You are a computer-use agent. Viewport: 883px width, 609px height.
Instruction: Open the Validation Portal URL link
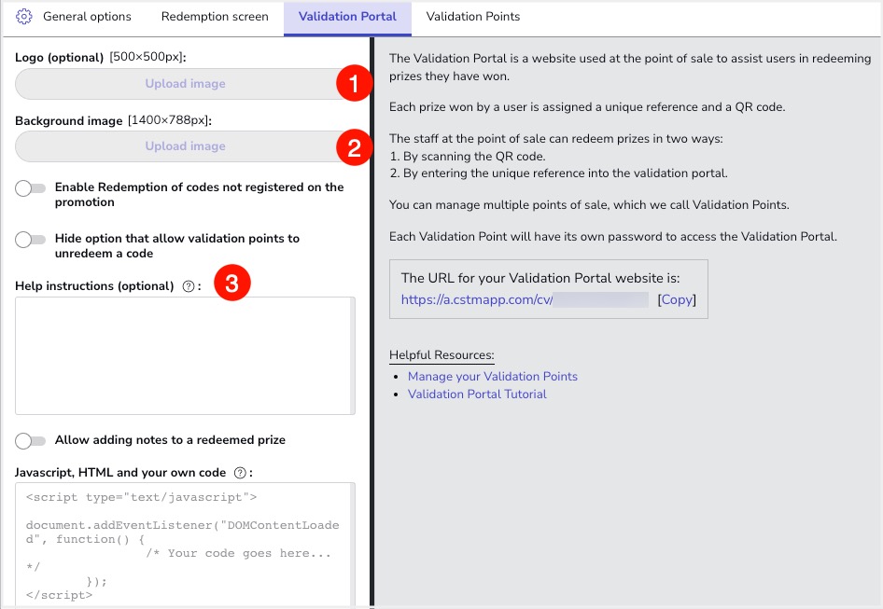click(476, 299)
